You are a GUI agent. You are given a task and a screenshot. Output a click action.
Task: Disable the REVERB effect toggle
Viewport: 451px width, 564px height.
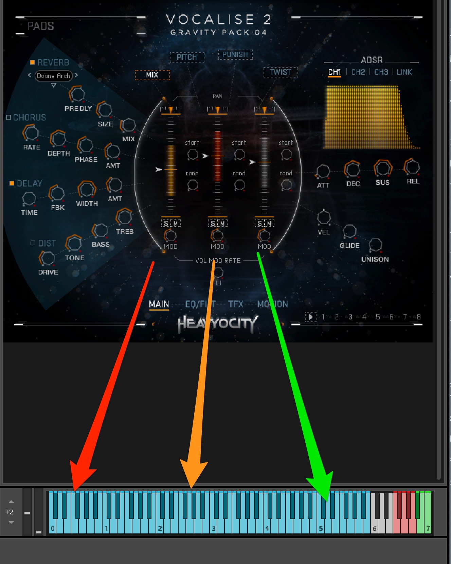tap(32, 62)
